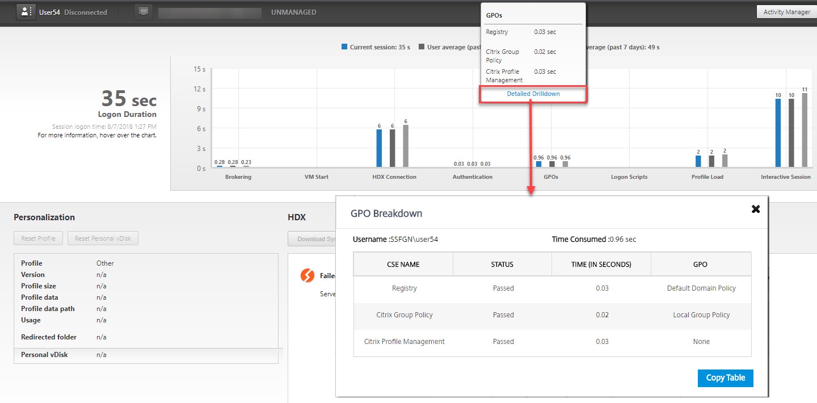Viewport: 817px width, 403px height.
Task: Close the GPO Breakdown dialog
Action: pos(755,209)
